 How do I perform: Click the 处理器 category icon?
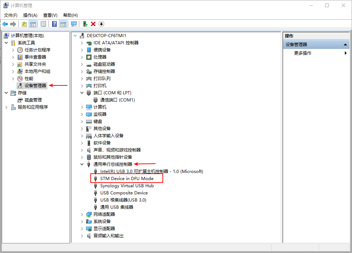pos(89,57)
